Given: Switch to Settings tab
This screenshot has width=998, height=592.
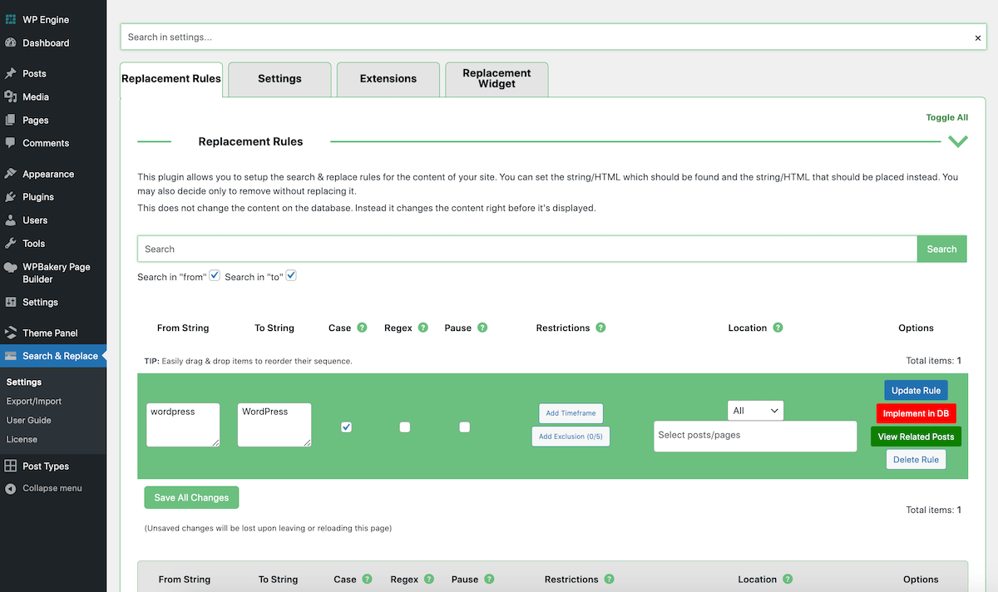Looking at the screenshot, I should [279, 79].
